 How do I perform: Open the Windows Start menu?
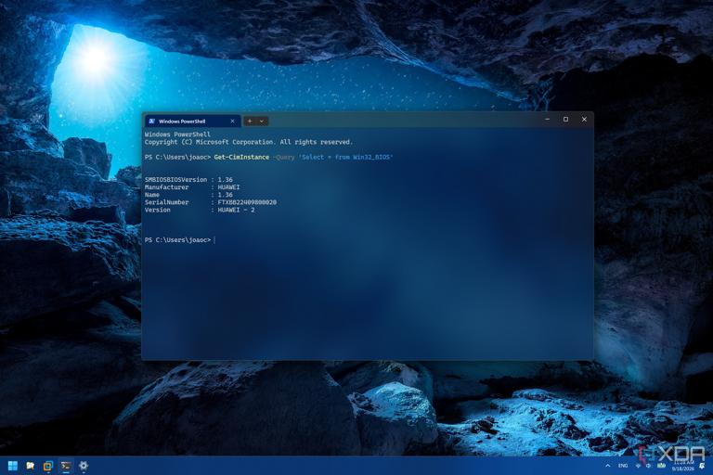pyautogui.click(x=13, y=466)
